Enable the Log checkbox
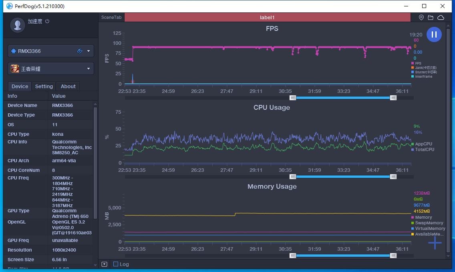Screen dimensions: 455x272 click(116, 264)
